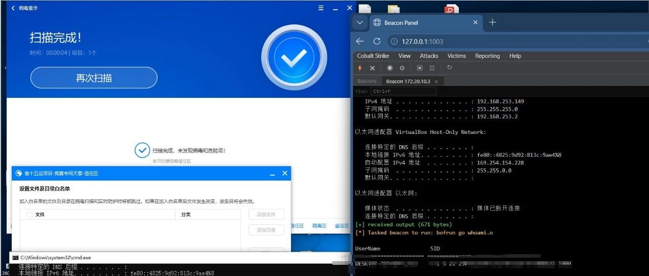This screenshot has width=649, height=276.
Task: Click the site info icon before 127.0.0.1
Action: pyautogui.click(x=394, y=42)
